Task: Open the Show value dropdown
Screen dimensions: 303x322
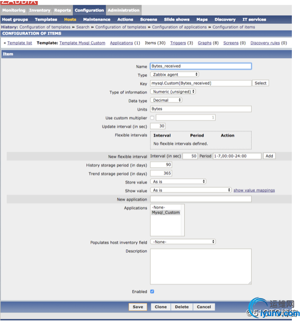Action: coord(191,190)
